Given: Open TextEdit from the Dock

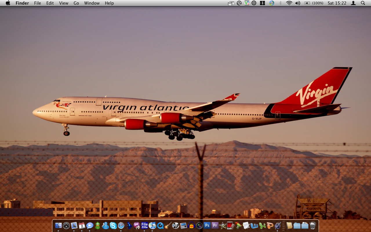Looking at the screenshot, I should (246, 225).
